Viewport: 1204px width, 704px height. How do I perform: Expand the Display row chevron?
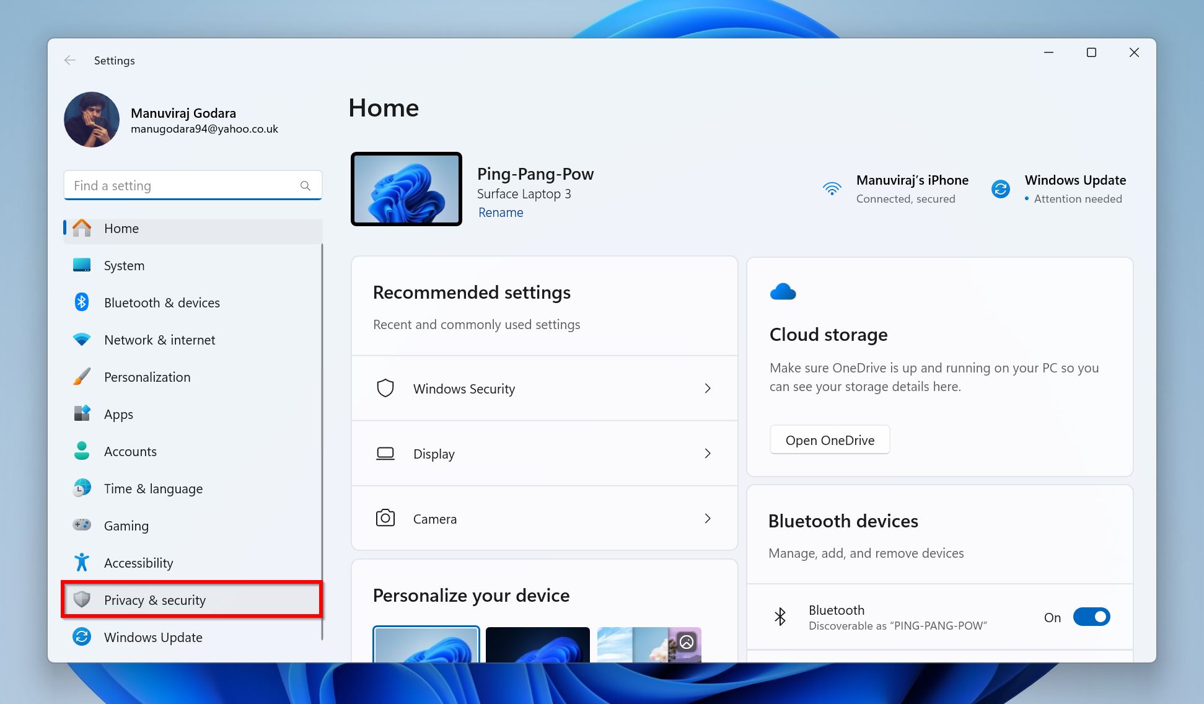tap(708, 454)
